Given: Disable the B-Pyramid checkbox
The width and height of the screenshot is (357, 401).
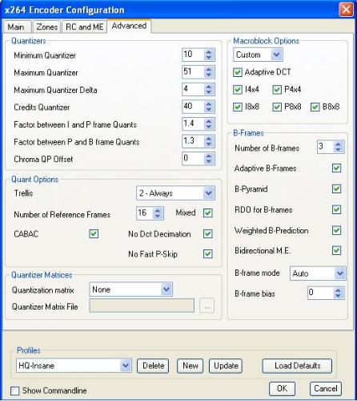Looking at the screenshot, I should coord(336,188).
